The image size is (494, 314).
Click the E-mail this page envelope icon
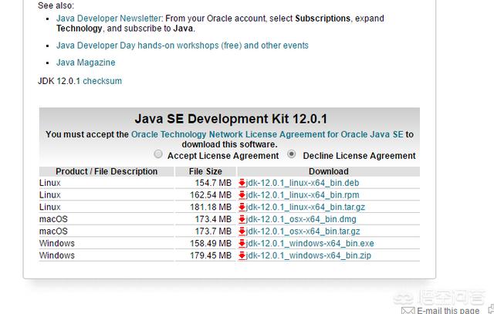[408, 311]
